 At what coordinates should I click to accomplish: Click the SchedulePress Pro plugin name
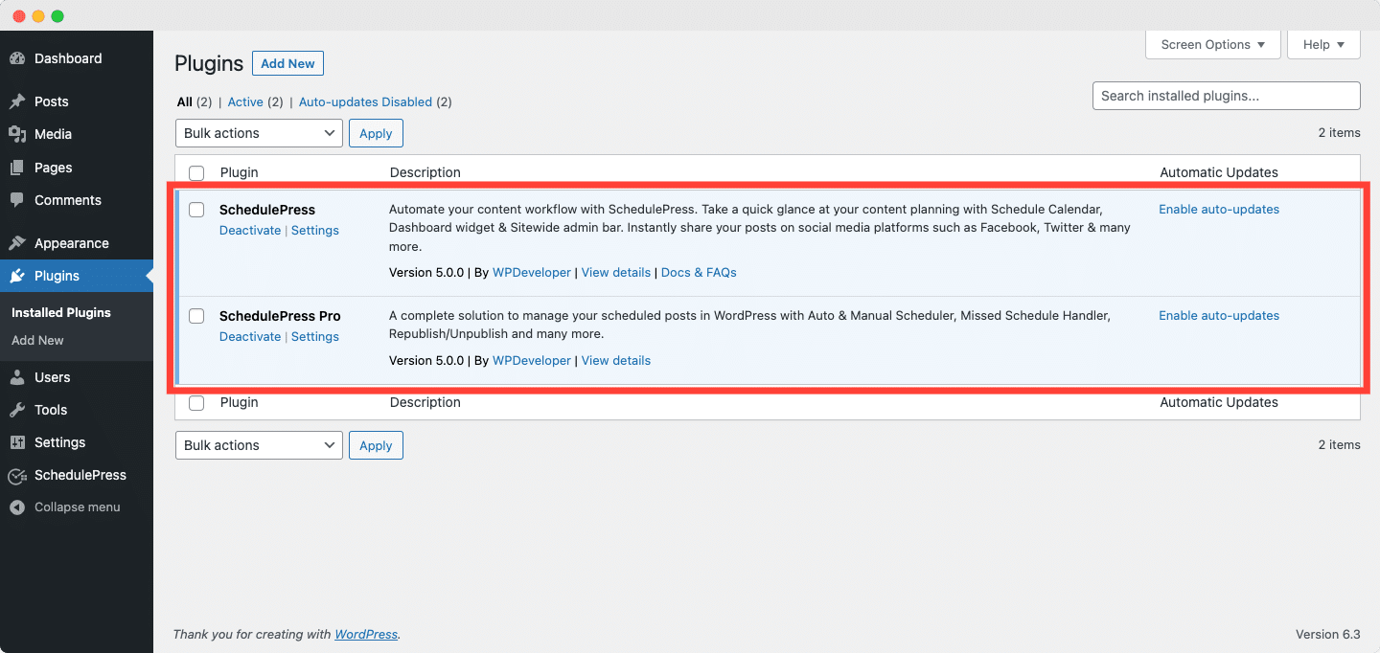pyautogui.click(x=280, y=316)
